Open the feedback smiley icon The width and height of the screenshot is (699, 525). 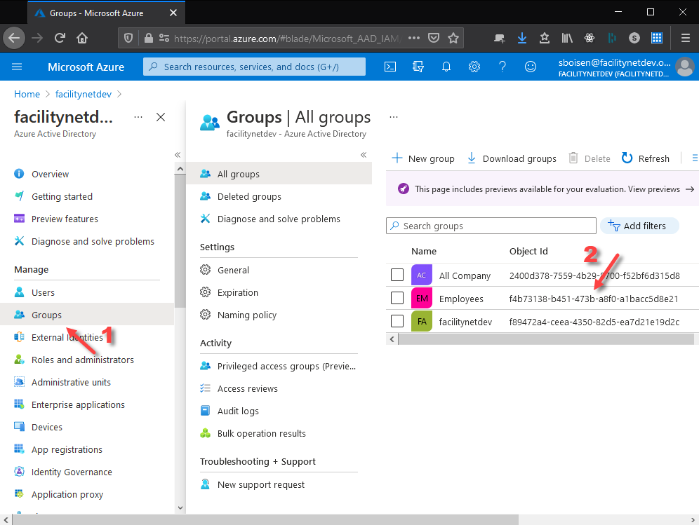coord(531,67)
